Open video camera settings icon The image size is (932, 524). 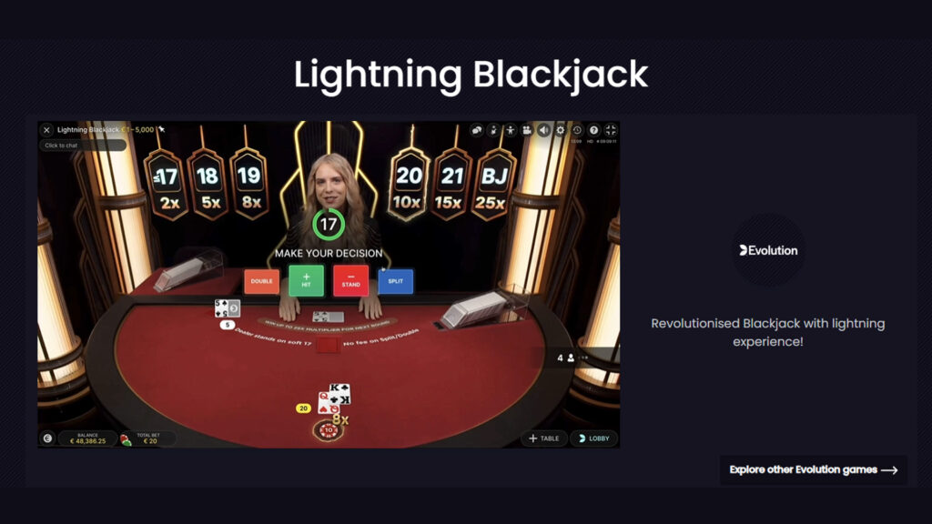pyautogui.click(x=527, y=130)
